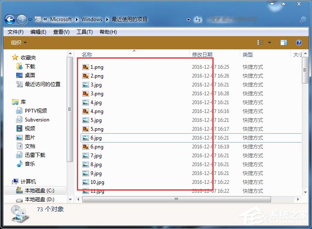Image resolution: width=312 pixels, height=229 pixels.
Task: Expand the arrow after Windows breadcrumb
Action: click(x=107, y=19)
